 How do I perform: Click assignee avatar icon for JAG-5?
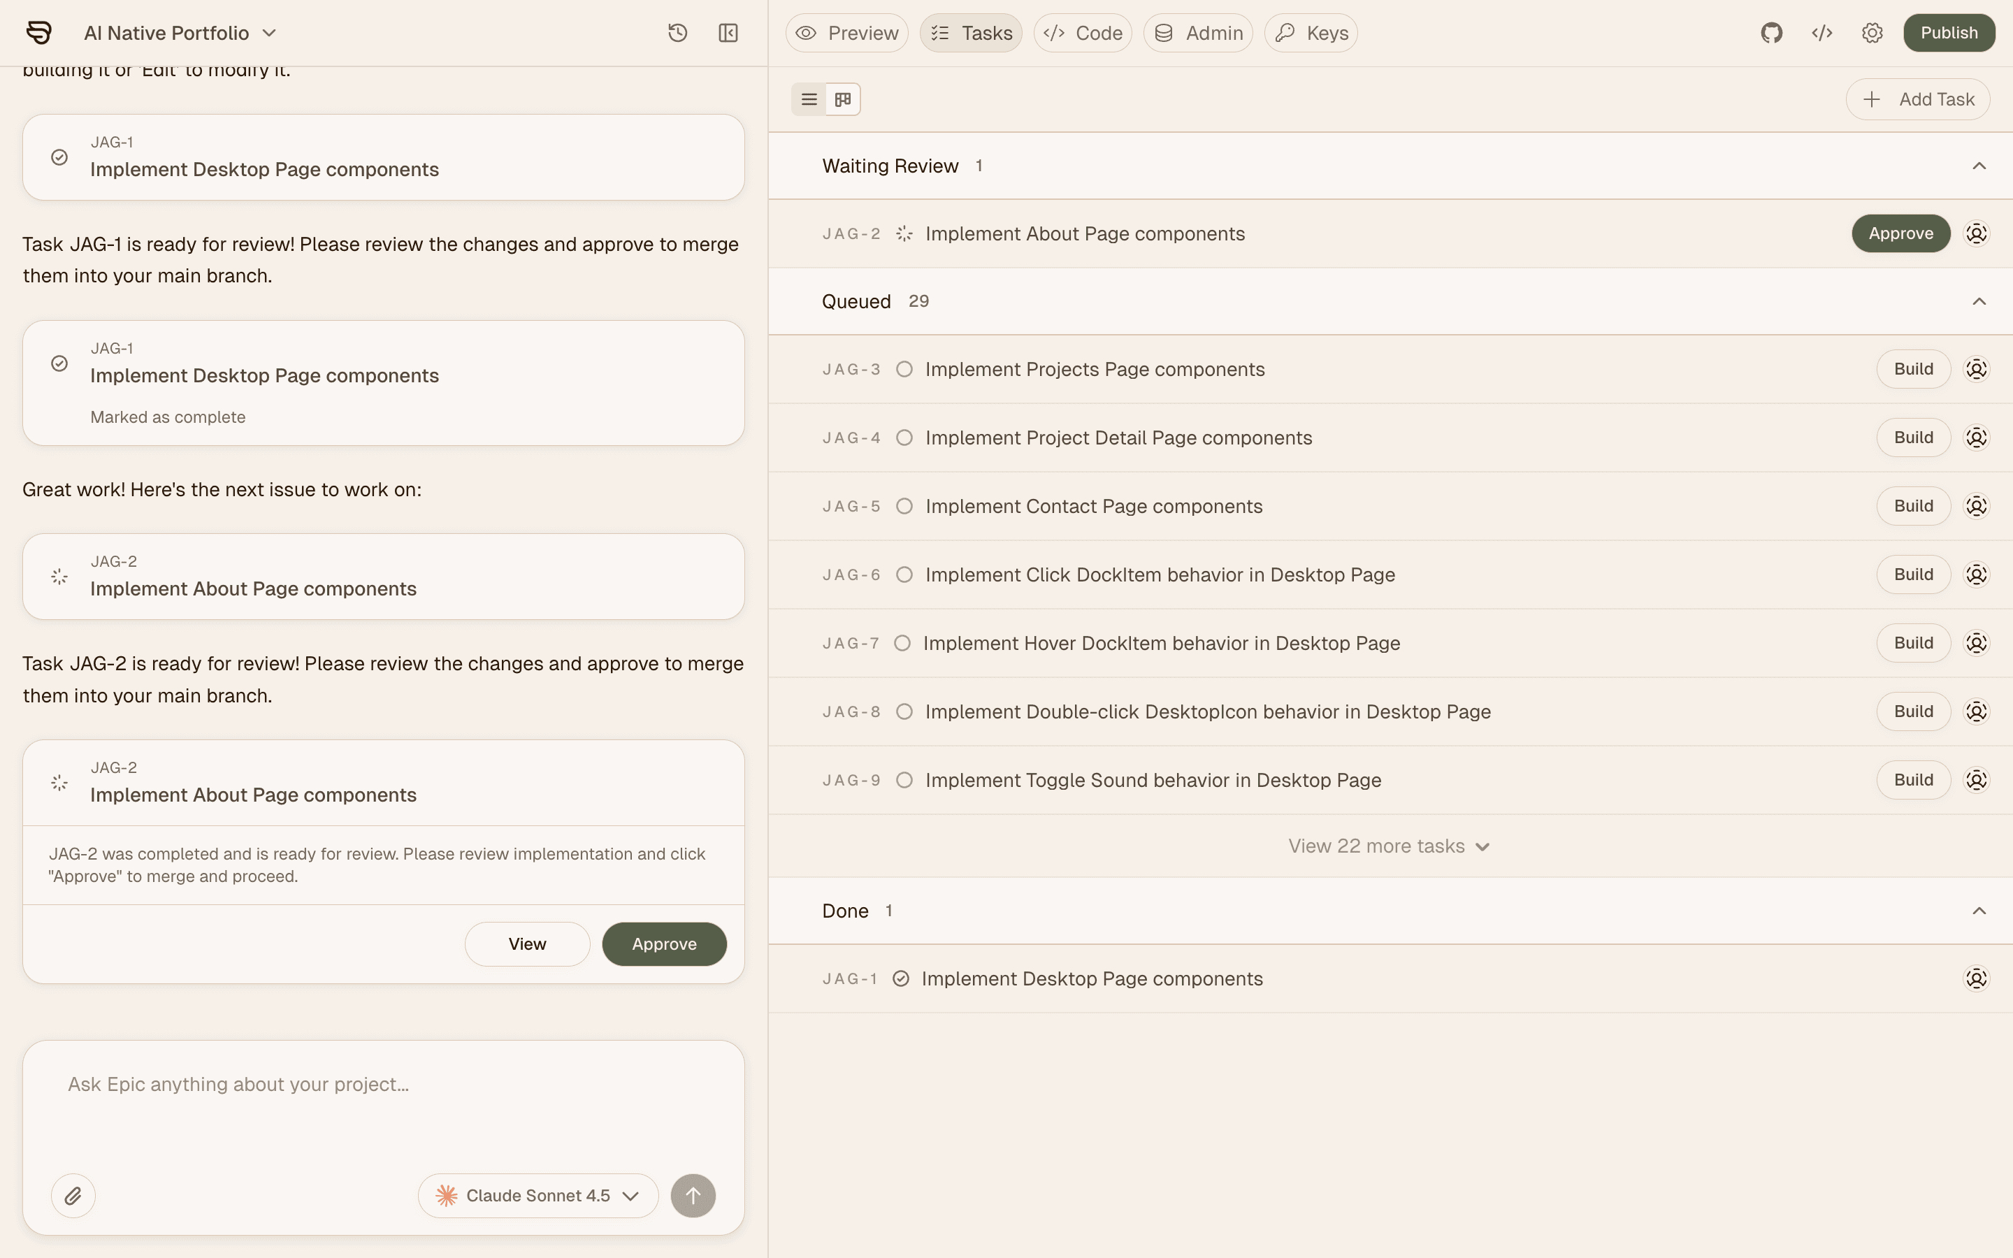[x=1975, y=506]
